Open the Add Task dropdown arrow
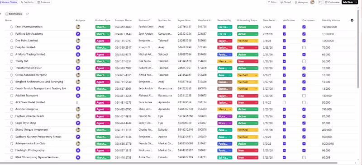The width and height of the screenshot is (362, 165). [356, 2]
